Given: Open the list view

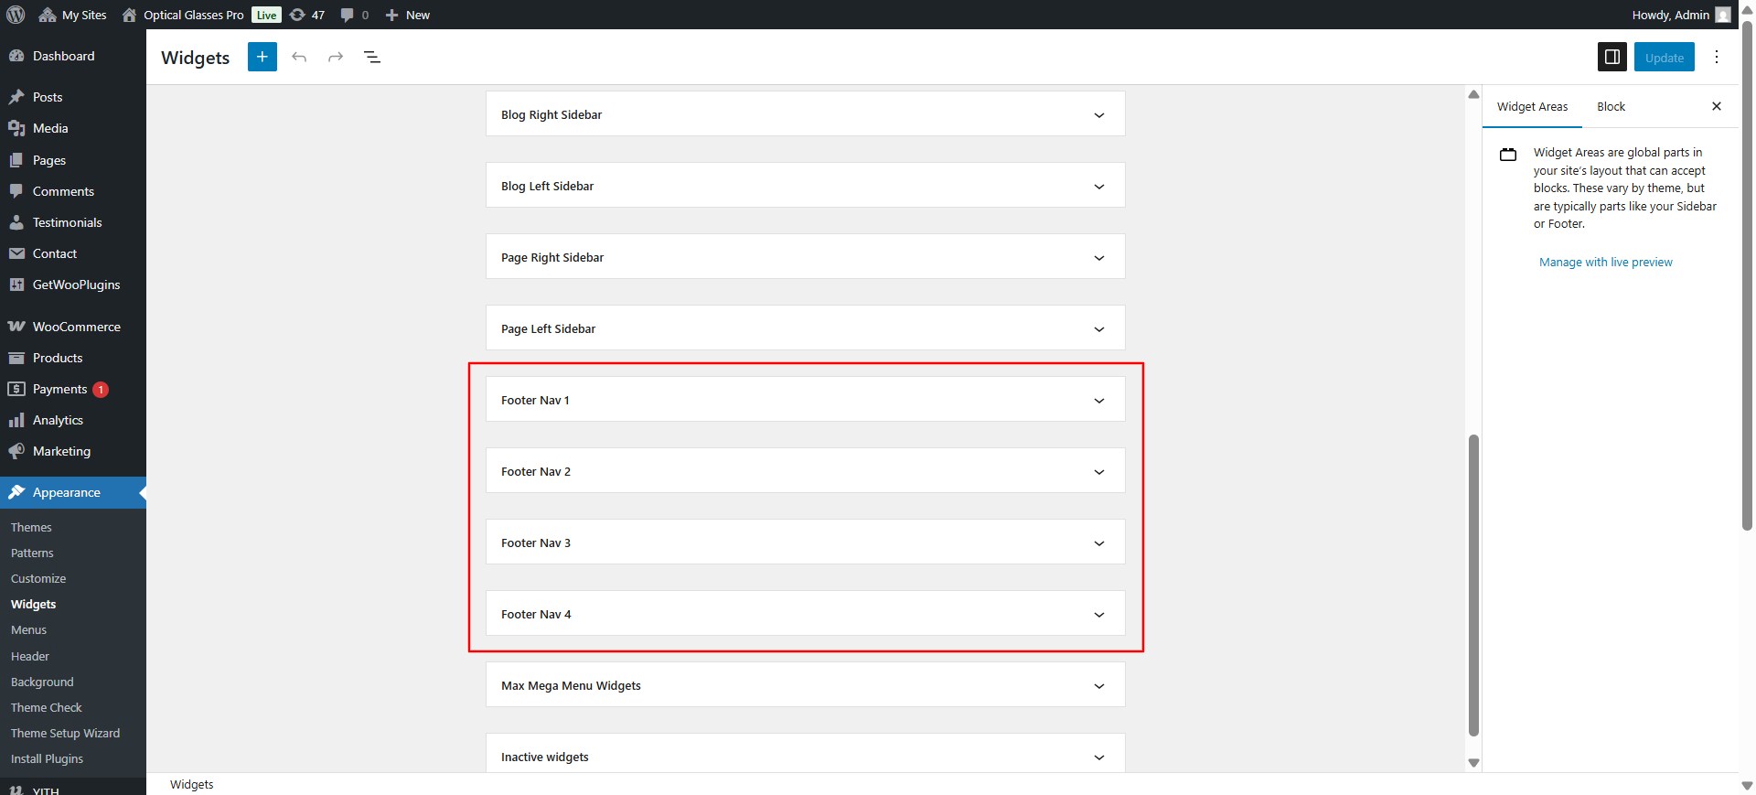Looking at the screenshot, I should tap(372, 57).
